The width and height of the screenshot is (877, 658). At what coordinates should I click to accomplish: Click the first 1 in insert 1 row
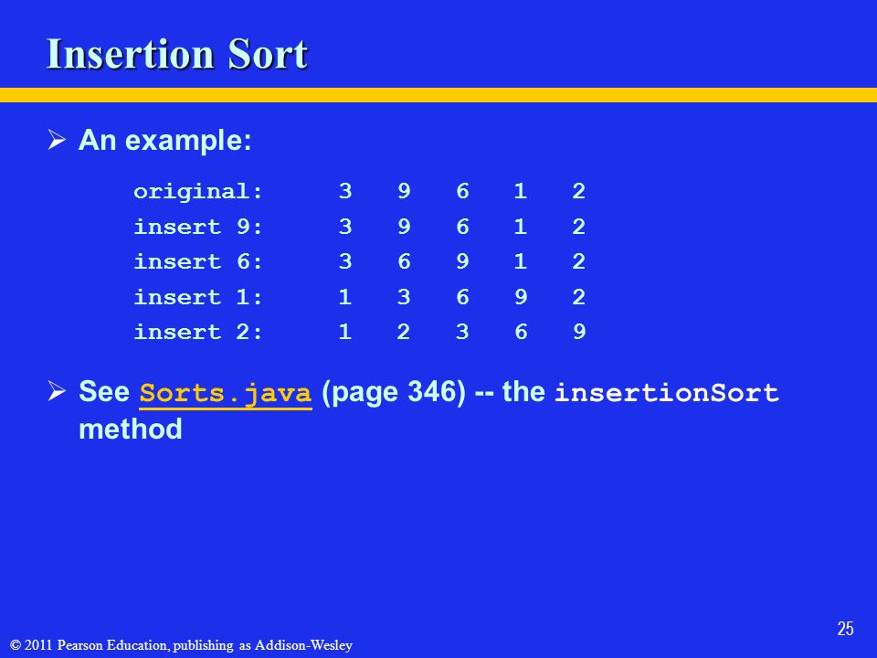345,296
